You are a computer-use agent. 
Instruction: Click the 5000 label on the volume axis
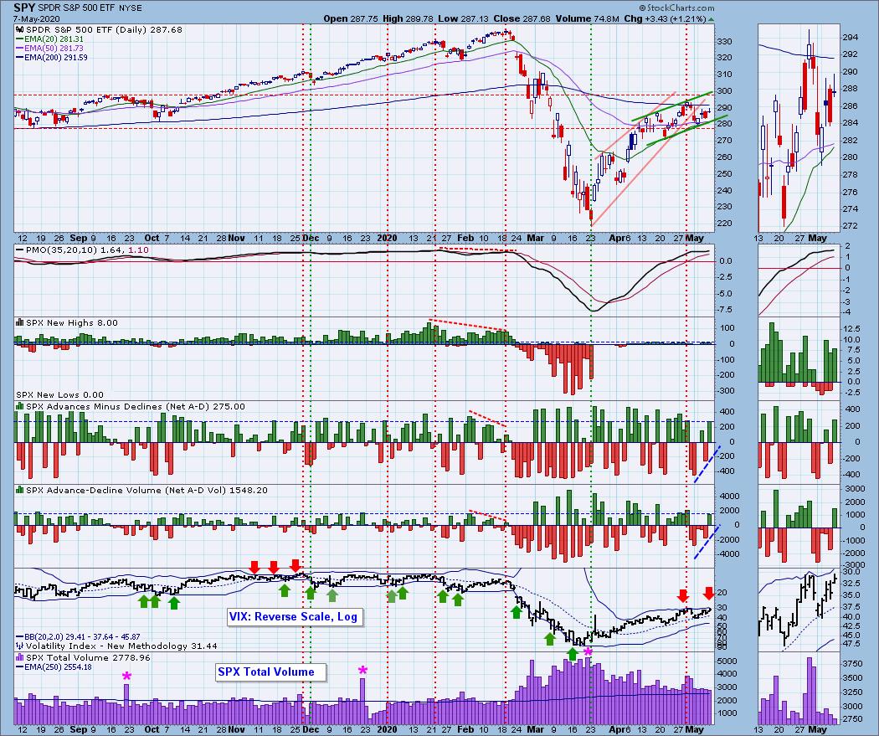pyautogui.click(x=727, y=661)
